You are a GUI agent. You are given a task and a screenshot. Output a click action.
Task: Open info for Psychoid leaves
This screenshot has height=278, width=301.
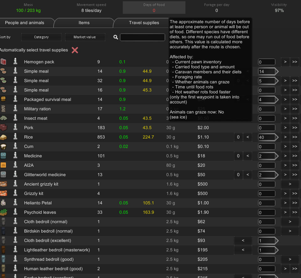pyautogui.click(x=15, y=212)
